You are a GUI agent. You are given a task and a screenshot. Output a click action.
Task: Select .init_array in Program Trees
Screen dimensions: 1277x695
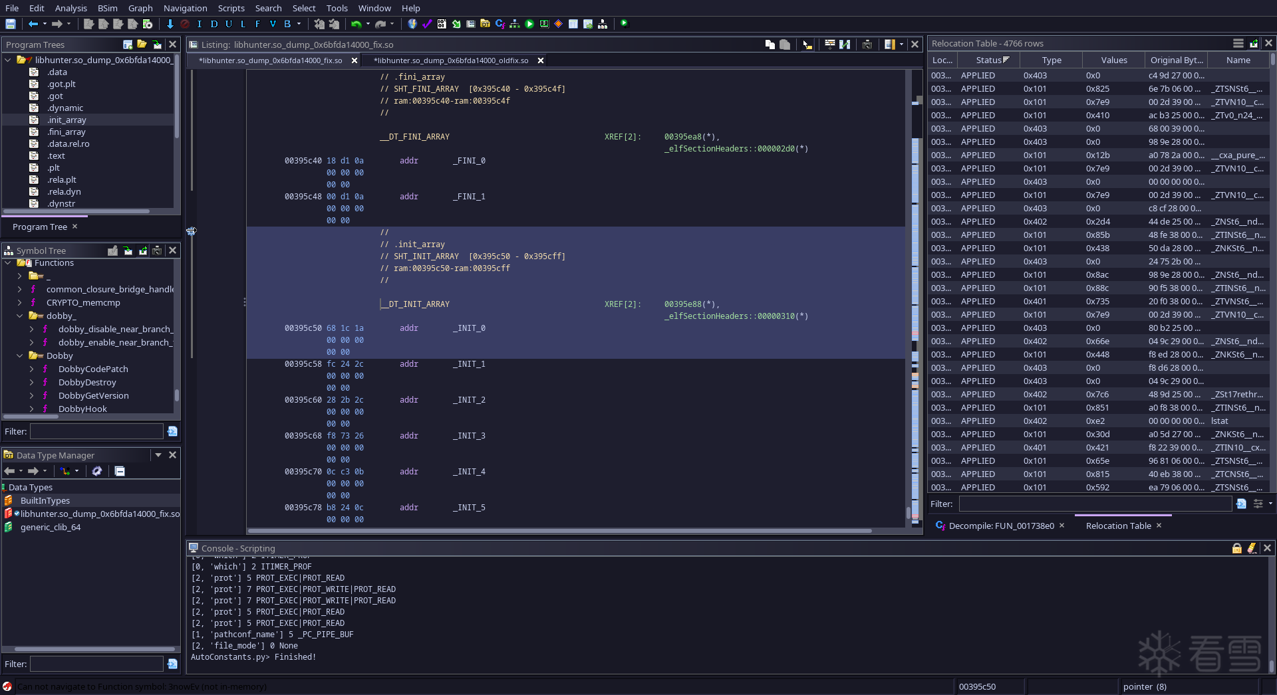click(x=67, y=120)
